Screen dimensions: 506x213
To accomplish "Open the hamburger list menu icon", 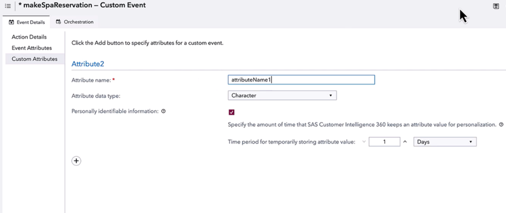I will [8, 6].
